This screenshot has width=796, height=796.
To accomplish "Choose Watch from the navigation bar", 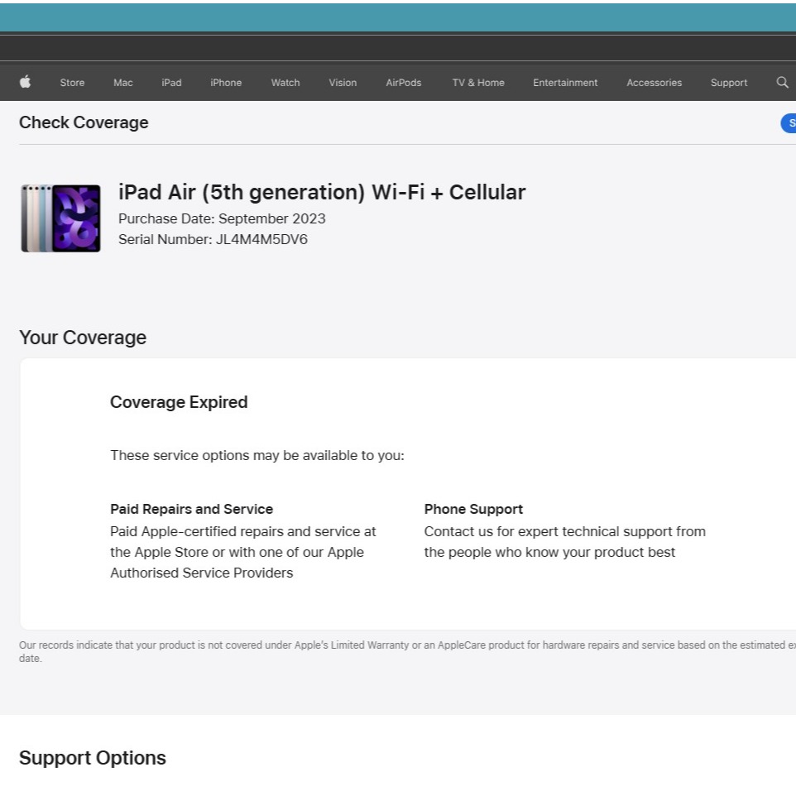I will (285, 83).
